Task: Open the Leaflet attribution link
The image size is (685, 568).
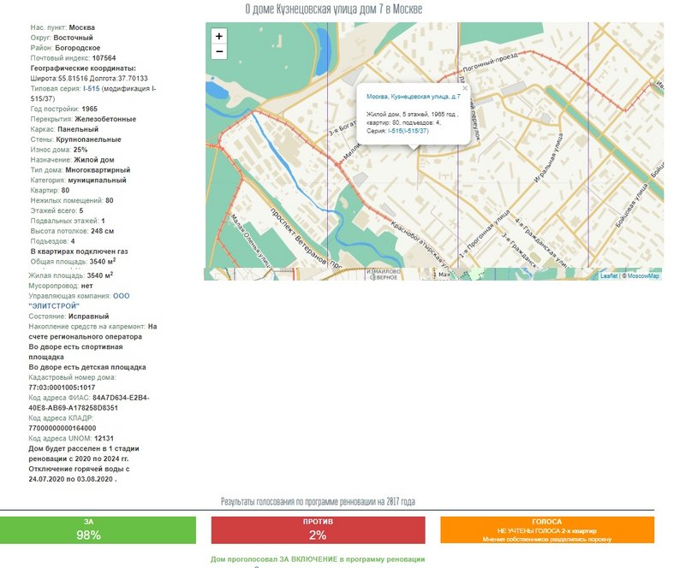Action: pyautogui.click(x=609, y=276)
